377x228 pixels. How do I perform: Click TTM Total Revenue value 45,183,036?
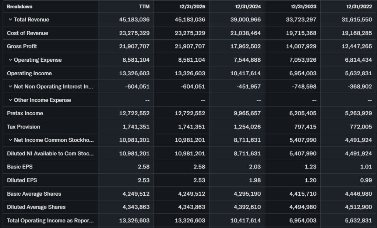pos(134,19)
